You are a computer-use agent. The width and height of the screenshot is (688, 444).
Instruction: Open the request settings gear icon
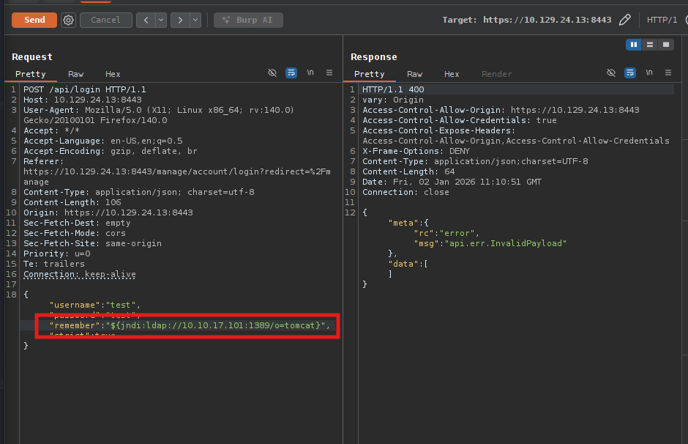69,20
